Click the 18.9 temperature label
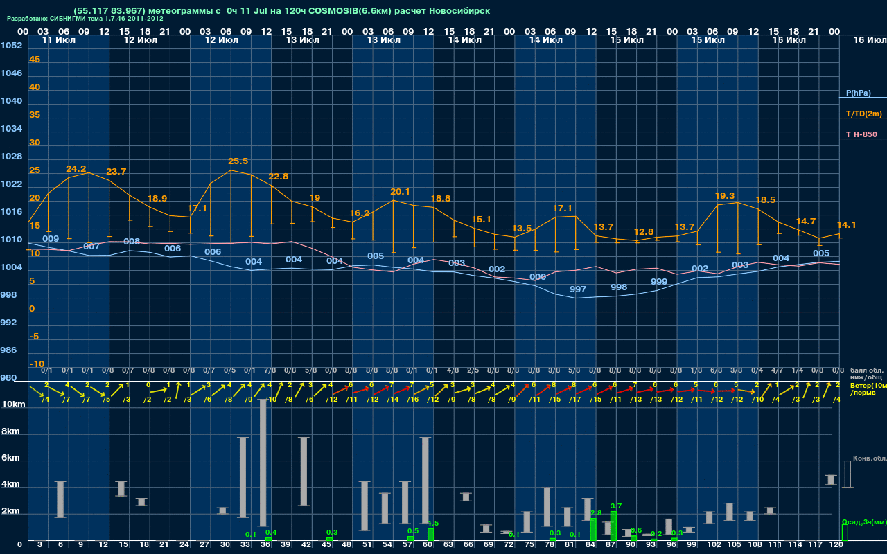This screenshot has width=887, height=554. click(157, 198)
